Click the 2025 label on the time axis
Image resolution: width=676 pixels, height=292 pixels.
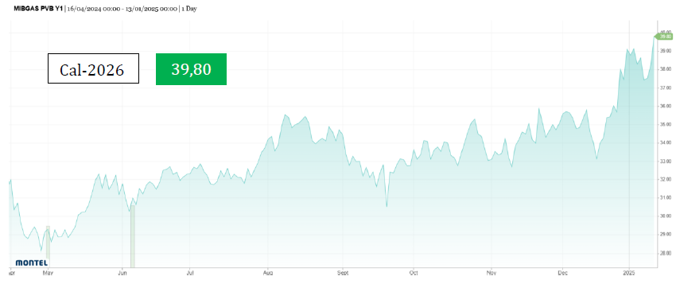(x=629, y=273)
